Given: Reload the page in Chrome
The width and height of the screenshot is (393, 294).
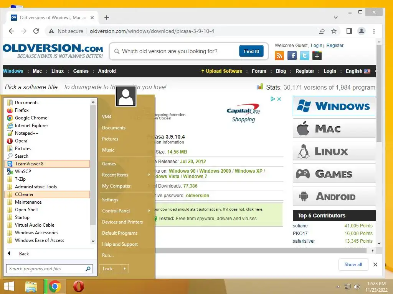Looking at the screenshot, I should 36,31.
